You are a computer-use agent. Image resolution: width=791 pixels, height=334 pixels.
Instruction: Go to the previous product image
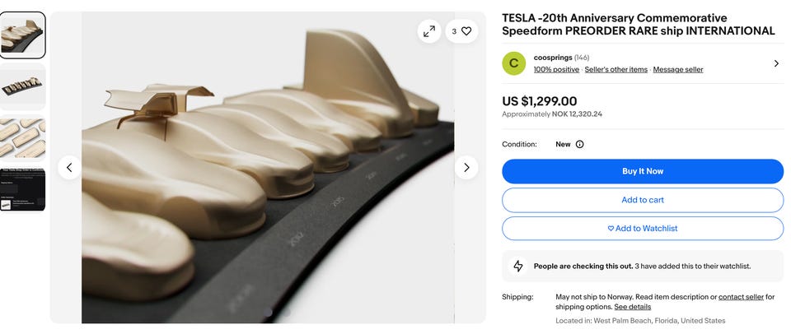coord(69,168)
